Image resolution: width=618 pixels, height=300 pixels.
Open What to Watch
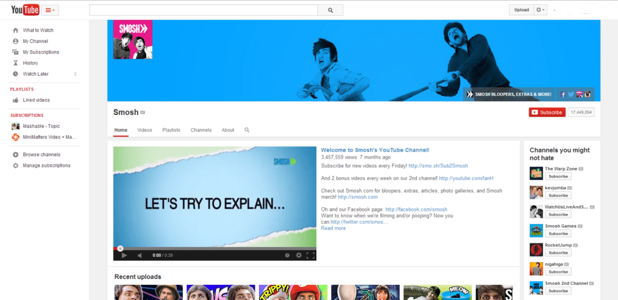pos(38,30)
